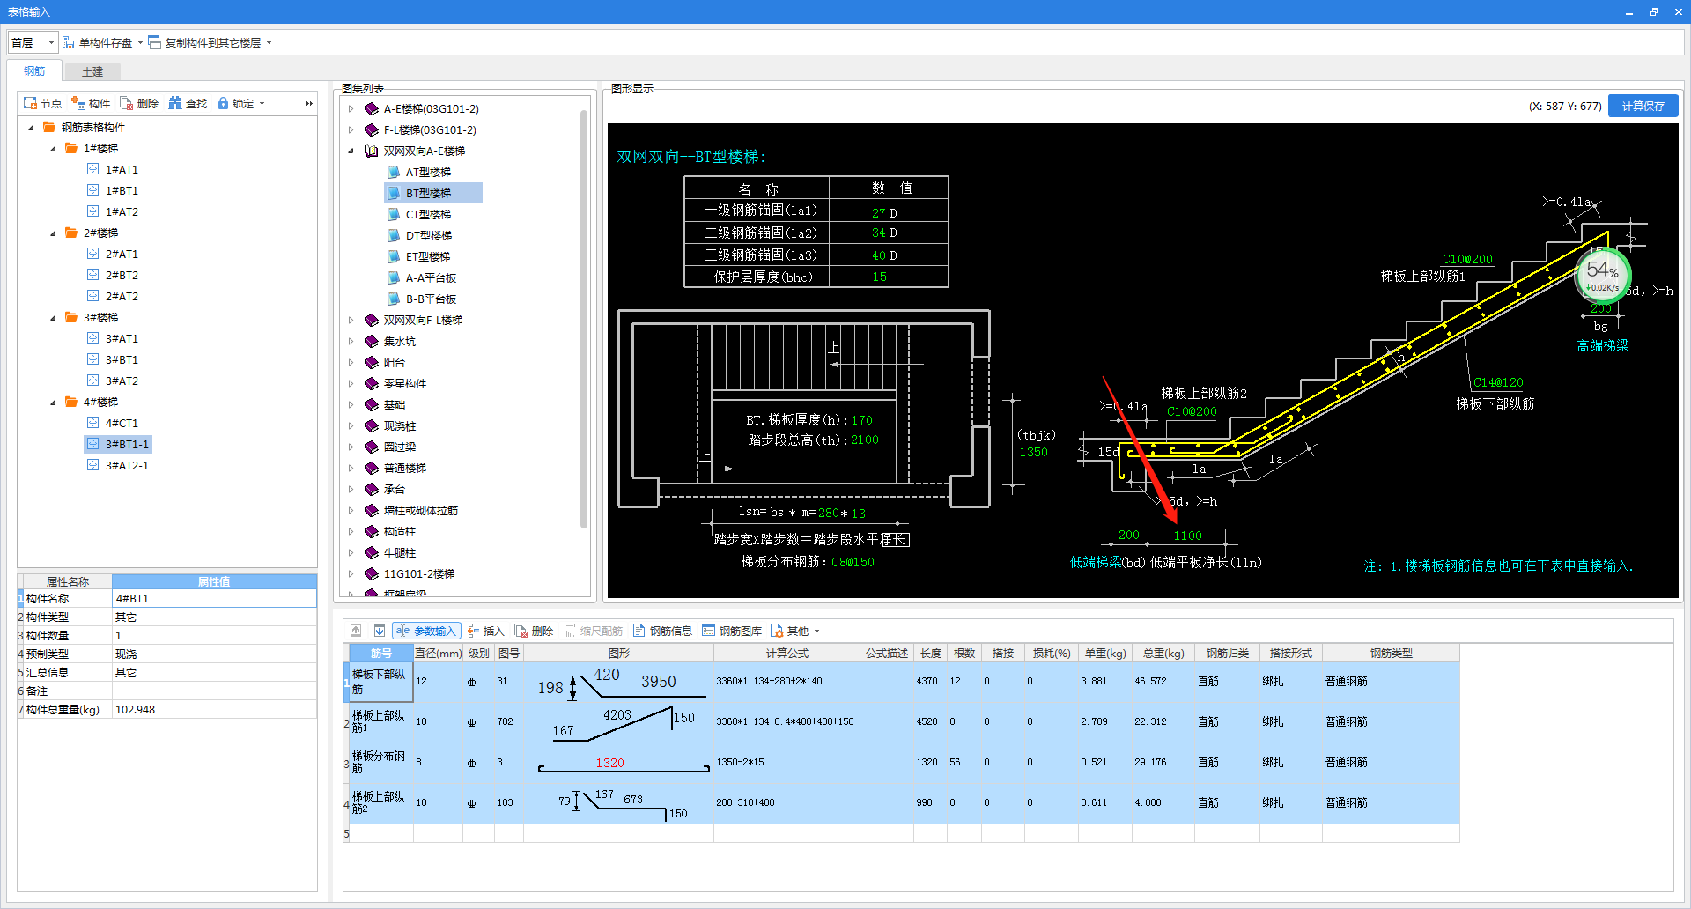The image size is (1691, 909).
Task: Click the 构件 add component icon
Action: (x=78, y=103)
